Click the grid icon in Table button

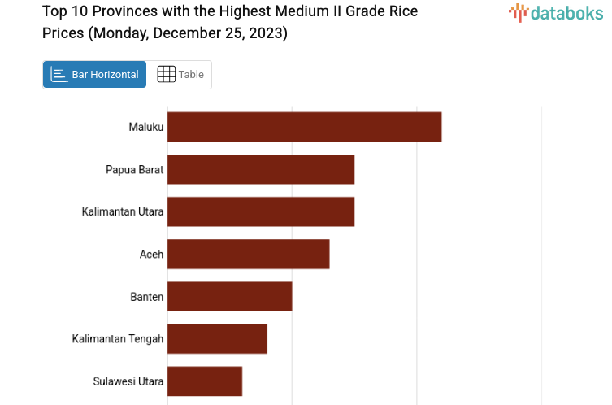click(x=166, y=75)
